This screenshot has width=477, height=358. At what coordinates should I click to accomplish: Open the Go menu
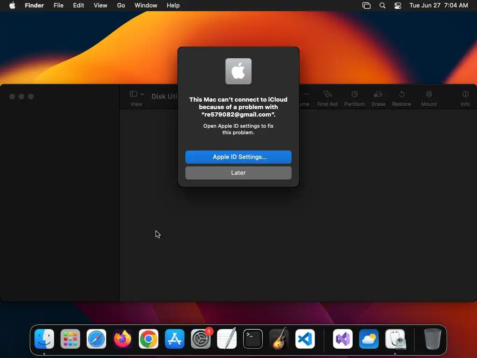pyautogui.click(x=121, y=6)
